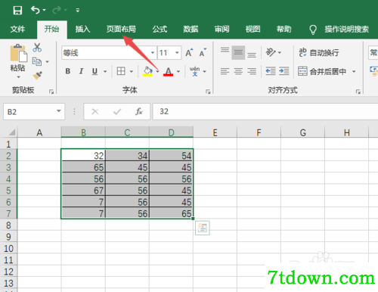378x292 pixels.
Task: Align text right
Action: click(x=252, y=71)
